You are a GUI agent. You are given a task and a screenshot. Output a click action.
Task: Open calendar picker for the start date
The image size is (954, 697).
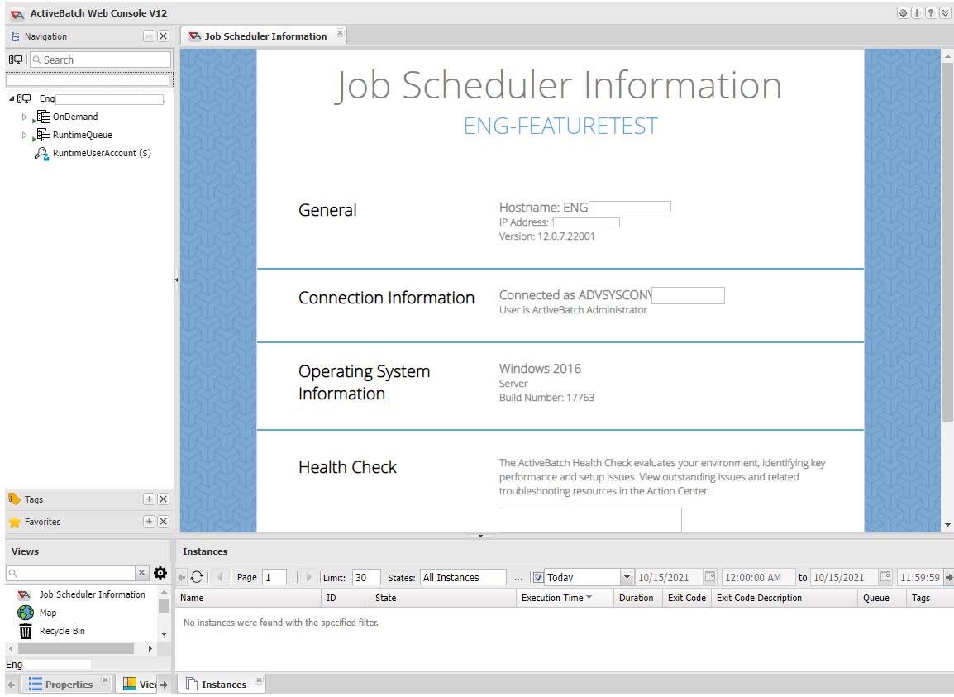pyautogui.click(x=709, y=576)
